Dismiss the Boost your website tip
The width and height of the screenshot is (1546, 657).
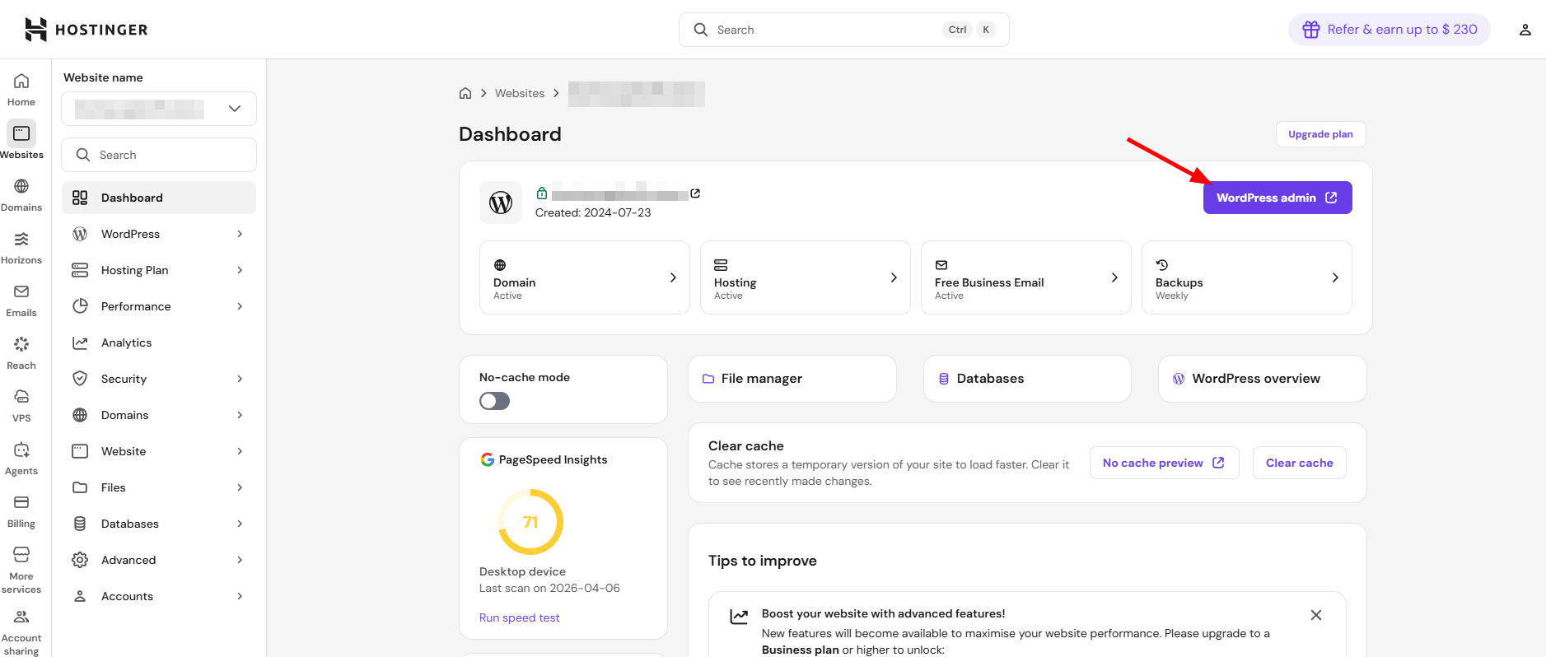click(x=1315, y=615)
